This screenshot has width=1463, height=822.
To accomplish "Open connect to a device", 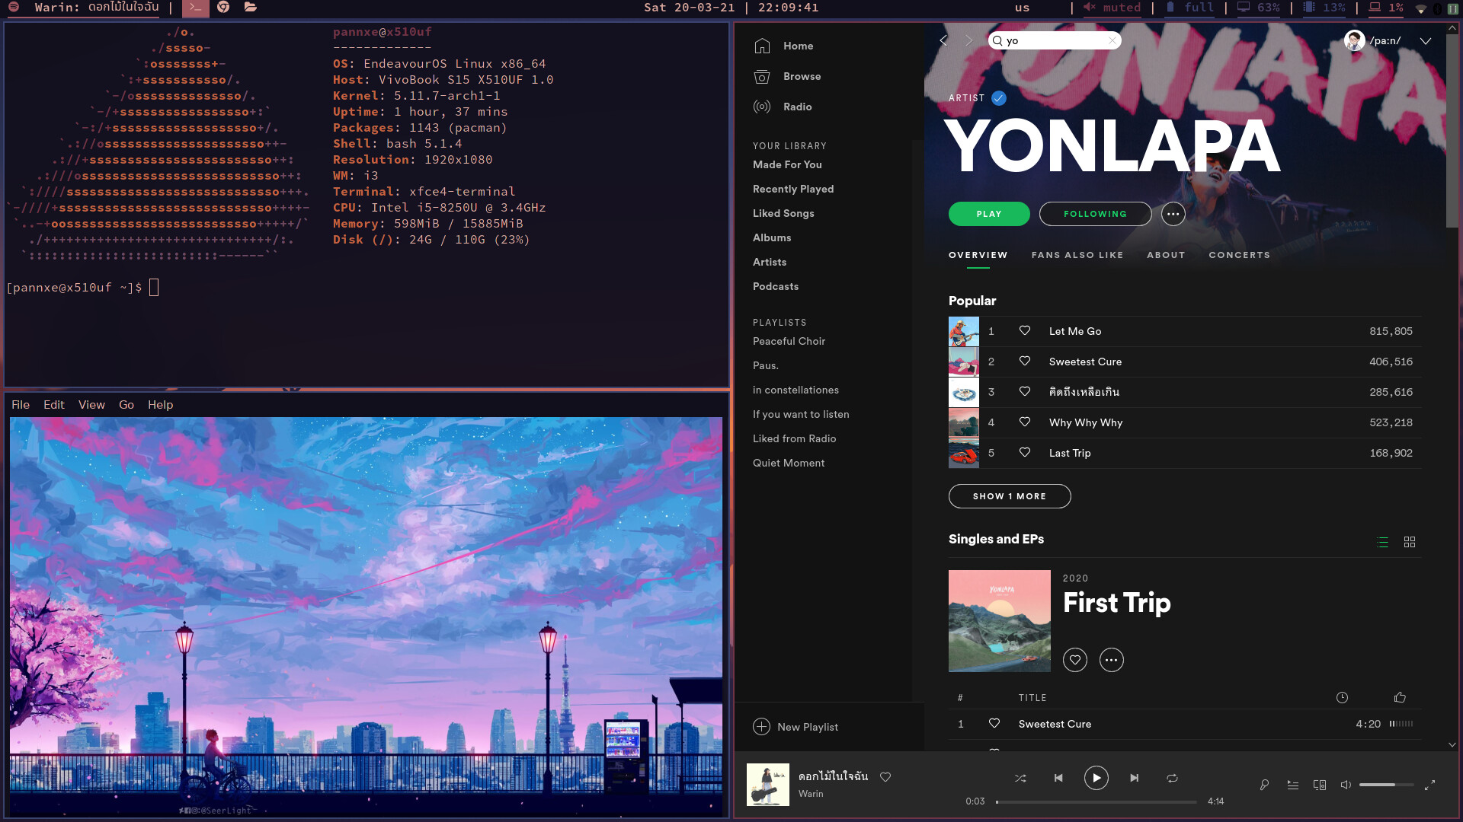I will click(1320, 785).
